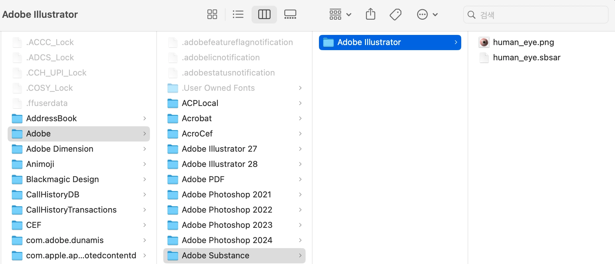
Task: Click the search field
Action: [536, 15]
